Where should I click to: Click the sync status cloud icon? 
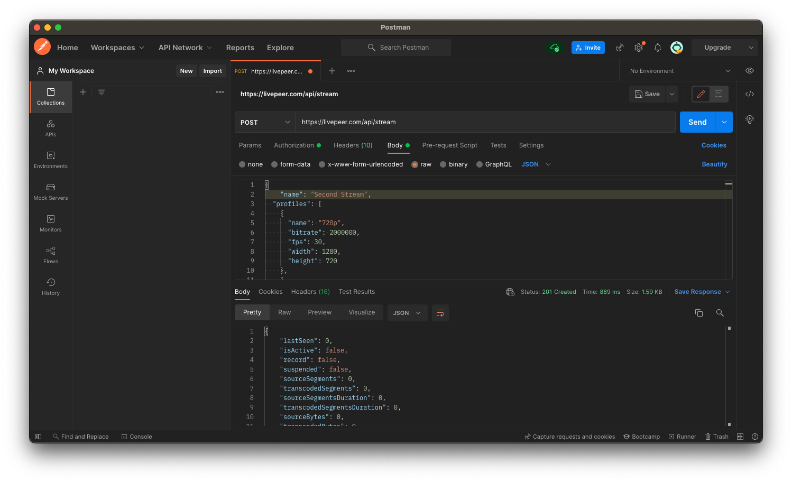(x=555, y=48)
